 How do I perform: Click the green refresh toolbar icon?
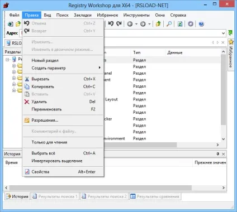click(180, 24)
